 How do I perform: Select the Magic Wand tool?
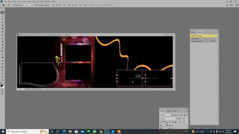[x=3, y=22]
